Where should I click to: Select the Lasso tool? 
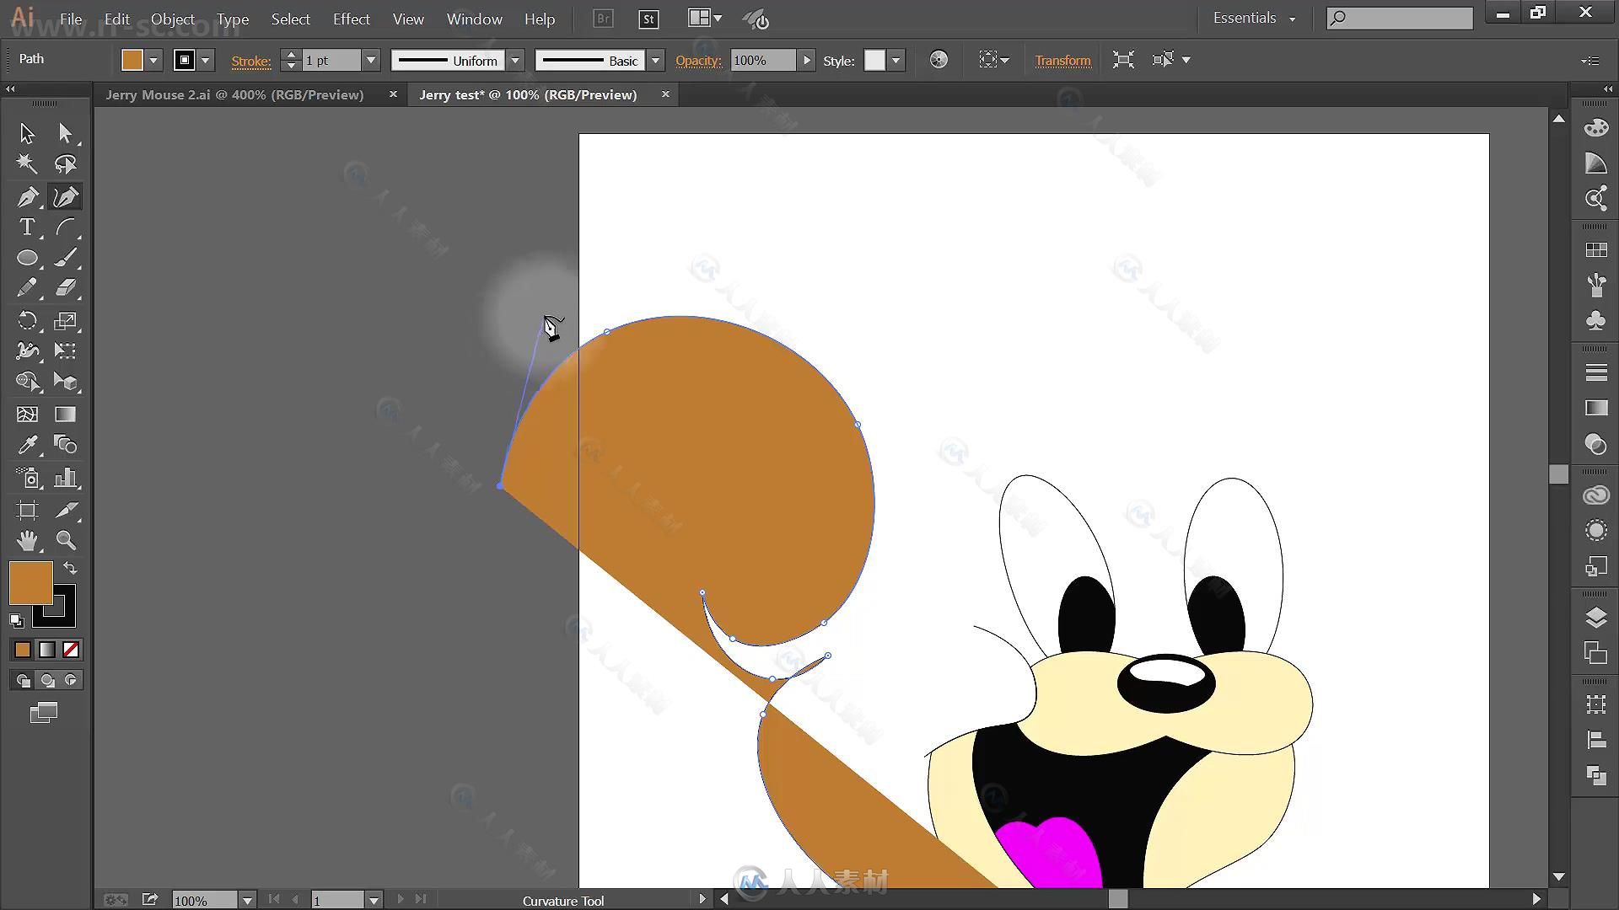(x=66, y=164)
